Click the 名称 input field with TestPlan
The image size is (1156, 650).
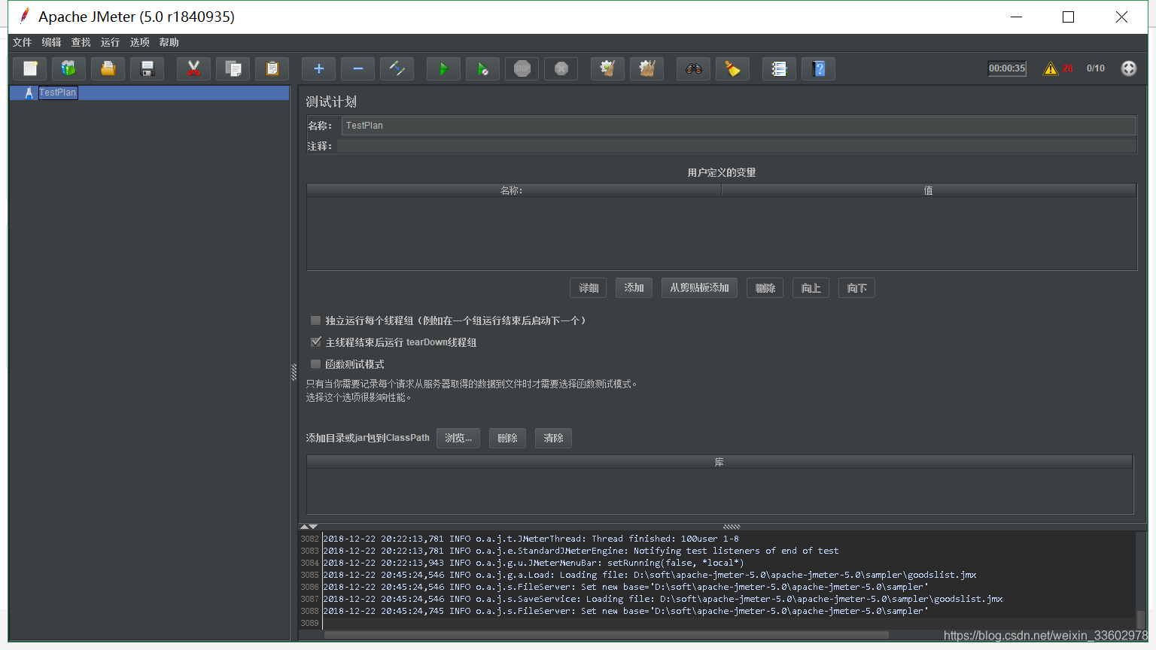click(x=738, y=126)
